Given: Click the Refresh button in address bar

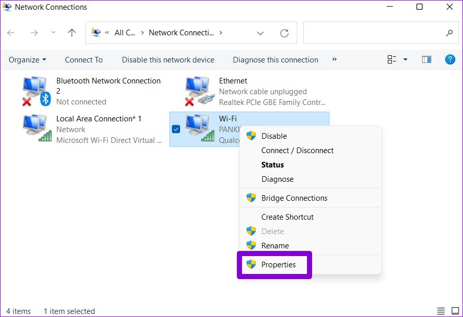Looking at the screenshot, I should (284, 33).
